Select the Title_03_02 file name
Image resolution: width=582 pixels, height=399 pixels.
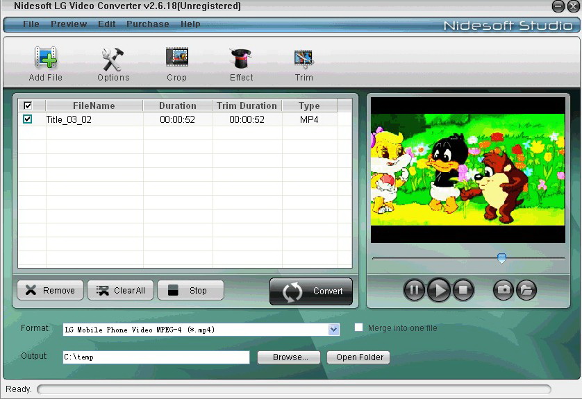coord(69,119)
